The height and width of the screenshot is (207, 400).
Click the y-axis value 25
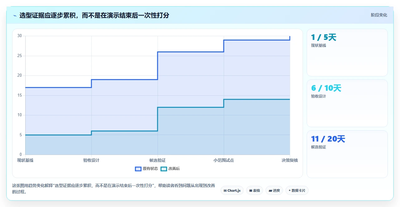(20, 56)
